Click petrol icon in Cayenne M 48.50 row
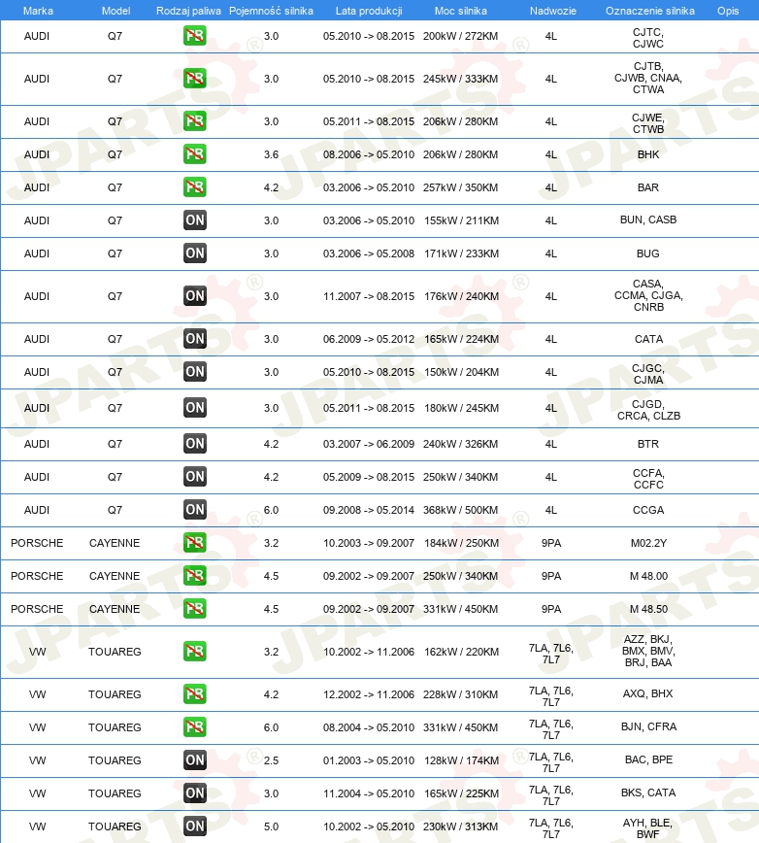 (194, 609)
